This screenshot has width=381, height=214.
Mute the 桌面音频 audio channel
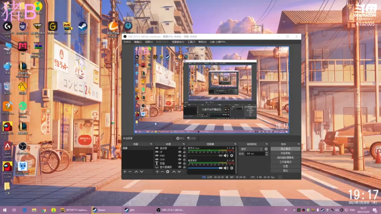click(226, 168)
